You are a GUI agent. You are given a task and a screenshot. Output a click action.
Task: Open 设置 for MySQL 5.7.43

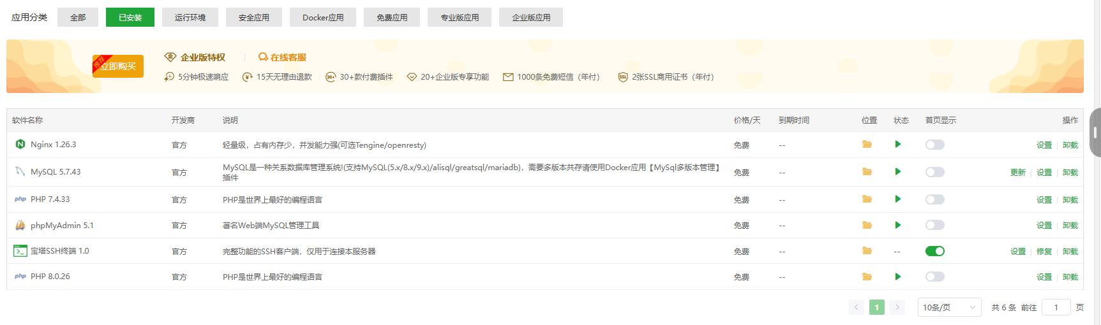[1044, 173]
